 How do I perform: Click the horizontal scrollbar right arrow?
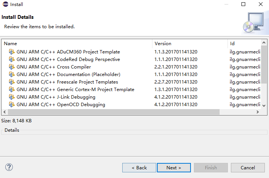258,112
